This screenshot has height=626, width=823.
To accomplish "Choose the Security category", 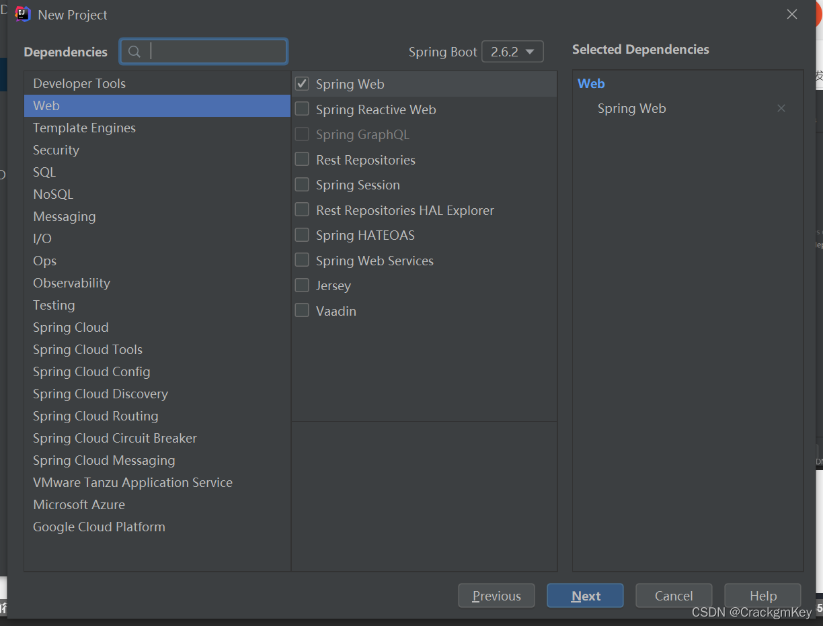I will click(157, 150).
